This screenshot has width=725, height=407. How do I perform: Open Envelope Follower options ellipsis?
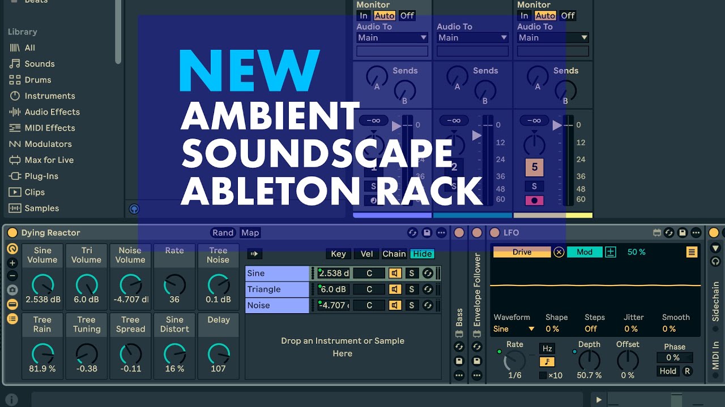point(477,375)
